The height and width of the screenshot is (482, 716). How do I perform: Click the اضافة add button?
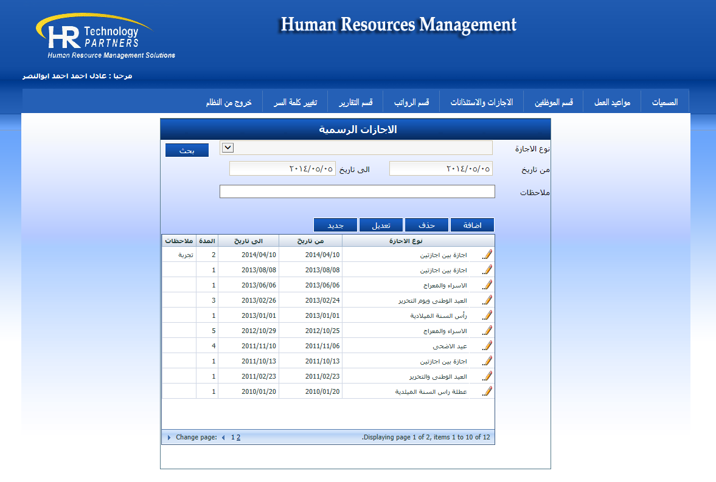472,225
